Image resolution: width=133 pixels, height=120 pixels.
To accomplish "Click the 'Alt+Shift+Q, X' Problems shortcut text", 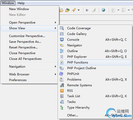I will 116,80.
